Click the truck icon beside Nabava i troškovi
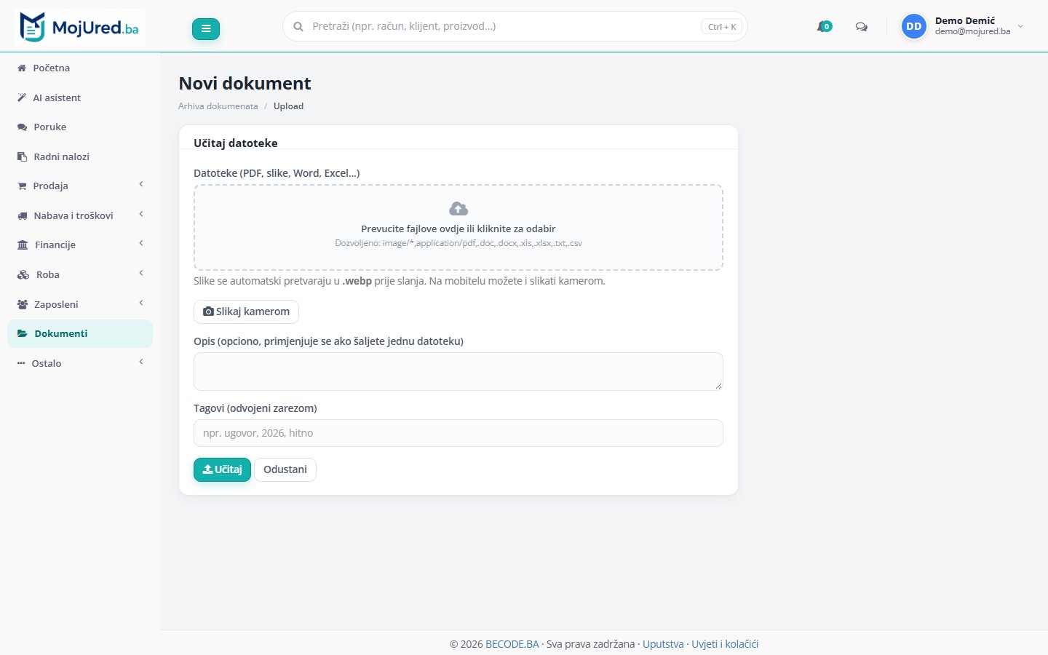The height and width of the screenshot is (655, 1048). [22, 215]
